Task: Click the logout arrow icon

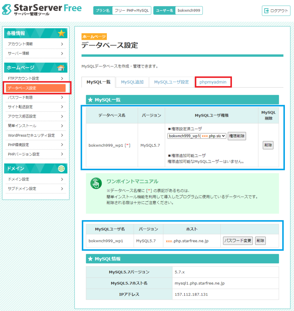Action: [x=266, y=11]
